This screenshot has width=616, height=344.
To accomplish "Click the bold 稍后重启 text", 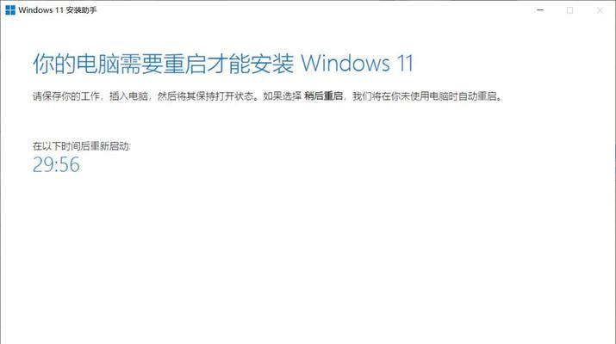I will coord(324,95).
